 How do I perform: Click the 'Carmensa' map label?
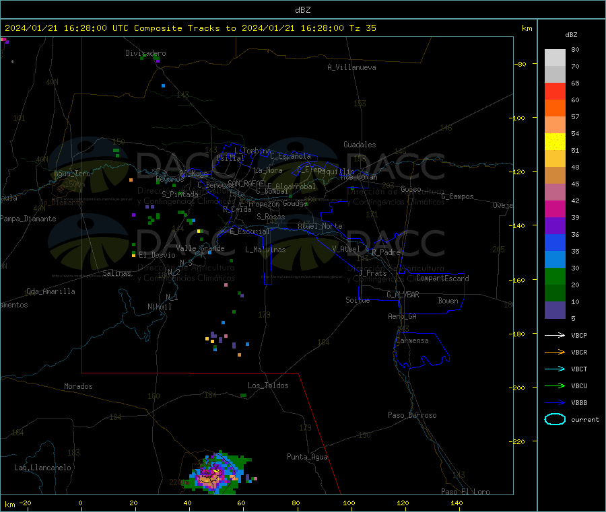[x=412, y=341]
